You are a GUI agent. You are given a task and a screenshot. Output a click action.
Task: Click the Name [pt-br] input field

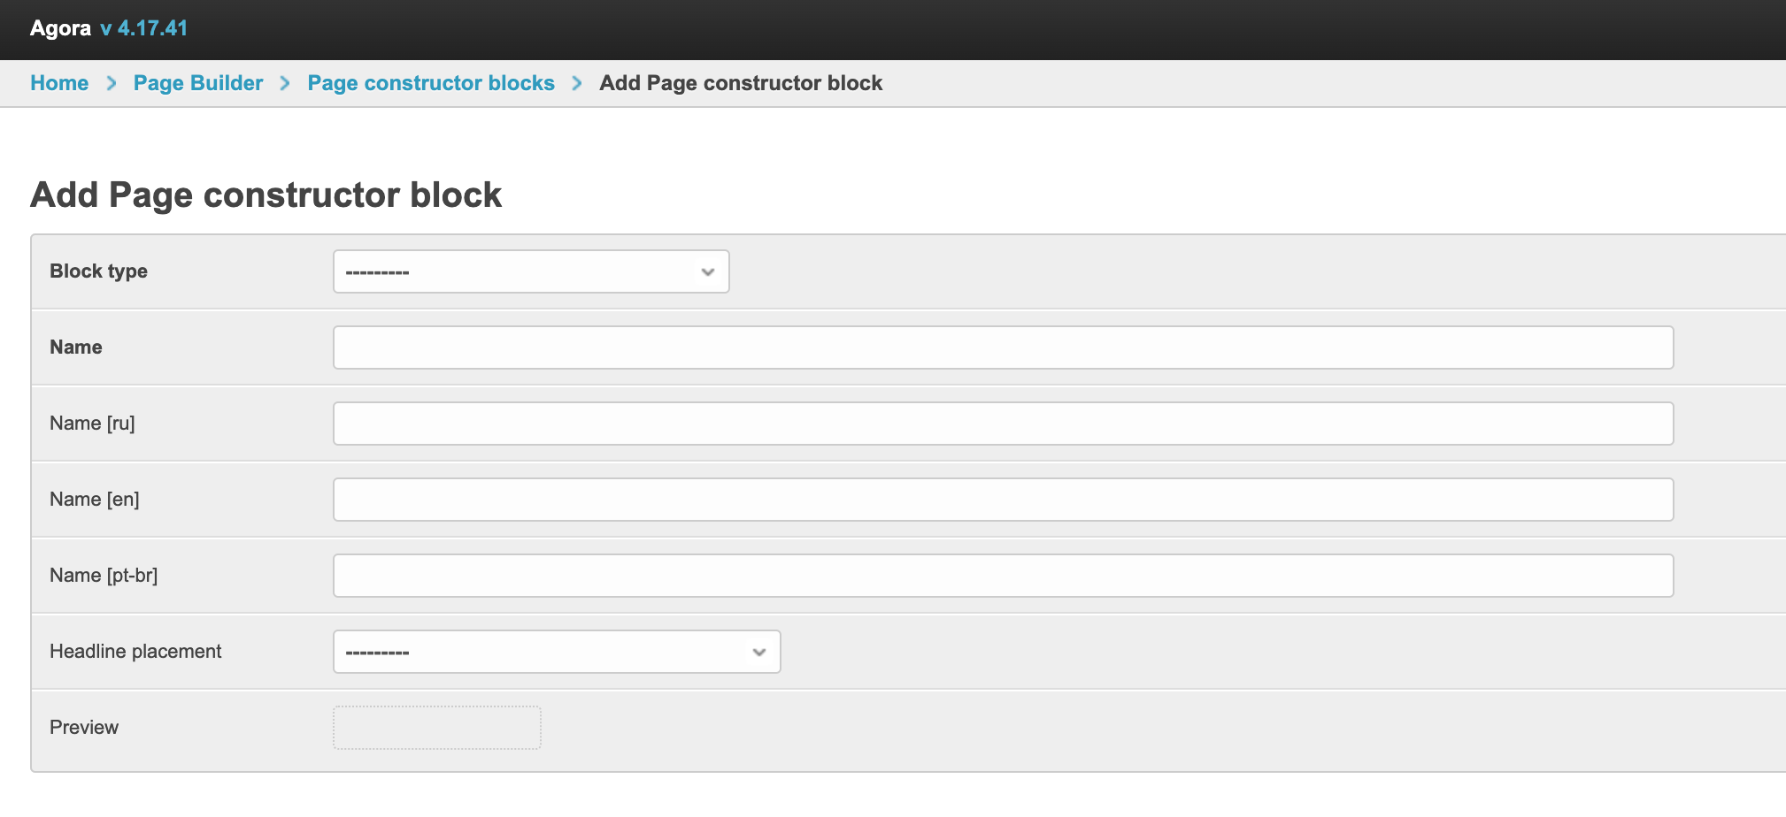[x=1003, y=576]
